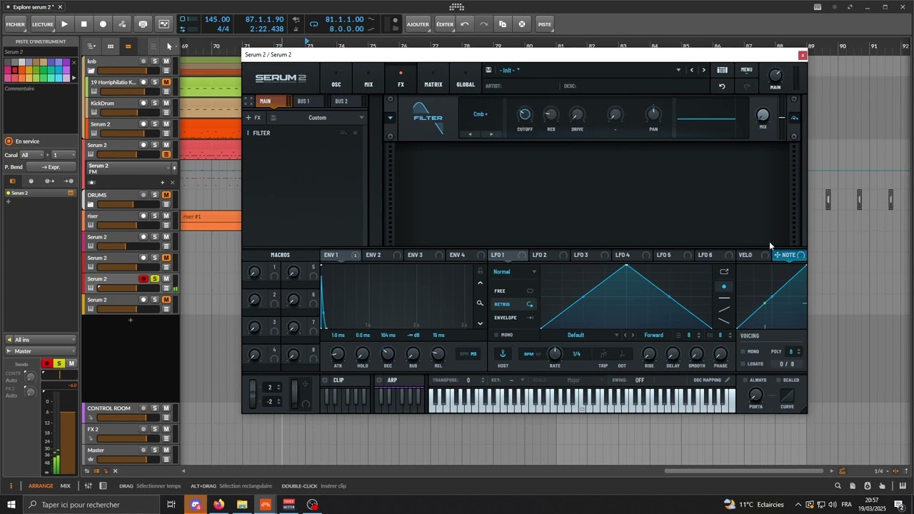The height and width of the screenshot is (514, 914).
Task: Click the + FX add effect button
Action: click(253, 118)
